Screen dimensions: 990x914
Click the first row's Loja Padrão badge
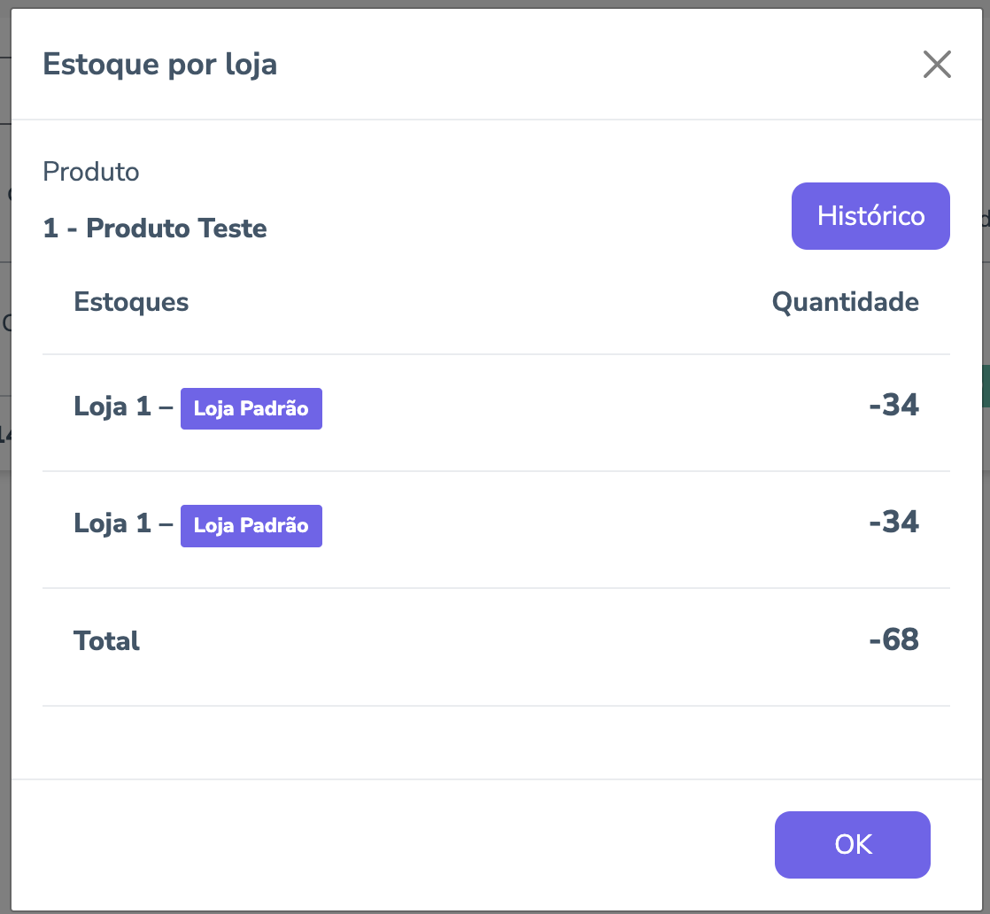point(251,408)
